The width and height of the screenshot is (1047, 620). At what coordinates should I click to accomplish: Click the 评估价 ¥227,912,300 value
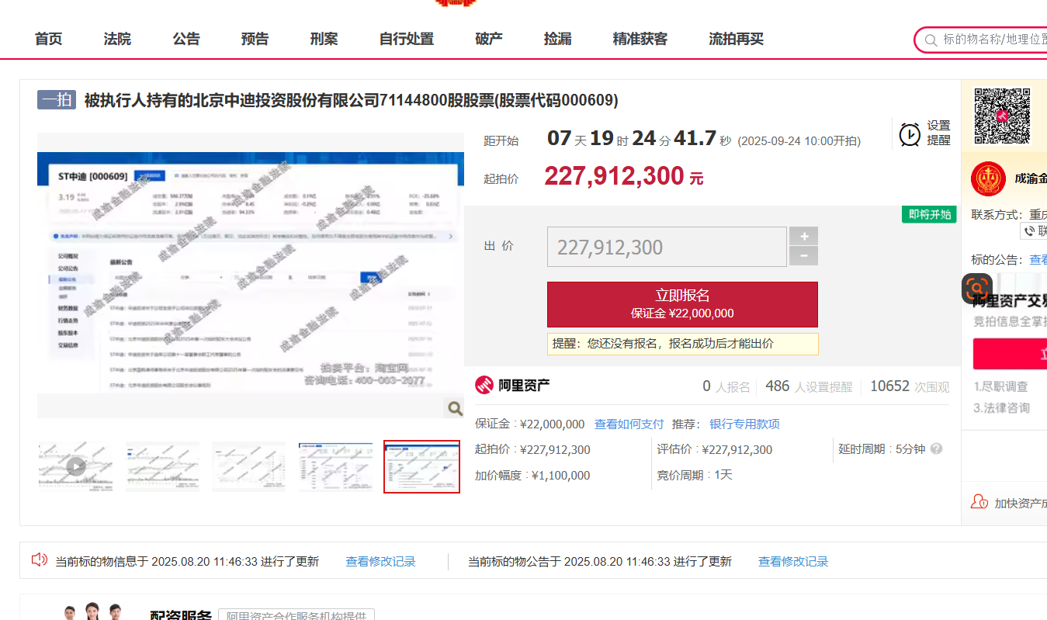click(737, 449)
